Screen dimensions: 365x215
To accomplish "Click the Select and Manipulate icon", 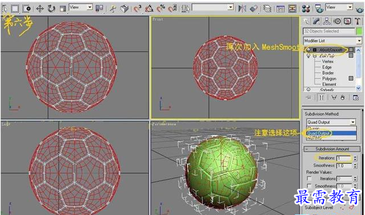I will point(113,9).
